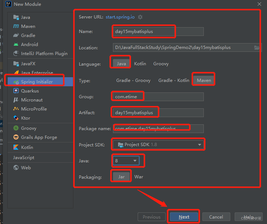267x224 pixels.
Task: Click the Android entry in module list
Action: [x=40, y=44]
